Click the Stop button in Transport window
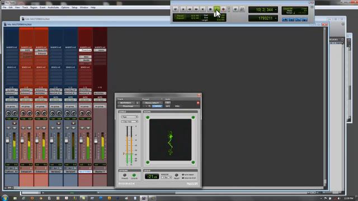Screen dimensions: 358x201 coord(210,9)
